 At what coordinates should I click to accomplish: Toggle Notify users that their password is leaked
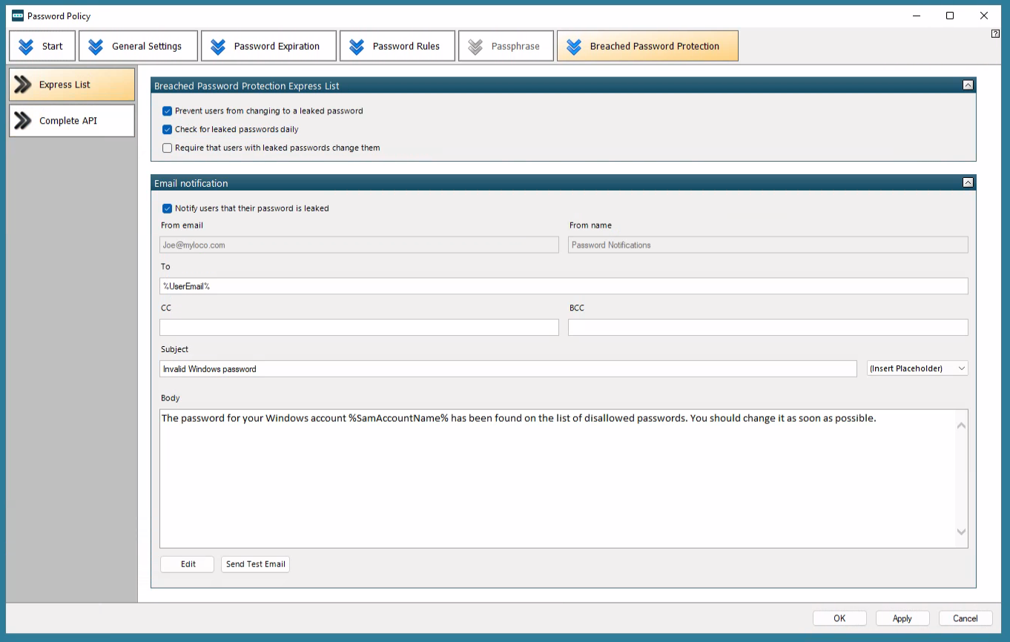(x=167, y=208)
